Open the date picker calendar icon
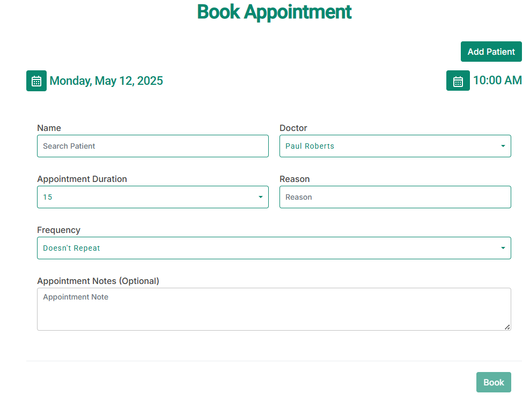This screenshot has width=530, height=401. pyautogui.click(x=36, y=81)
